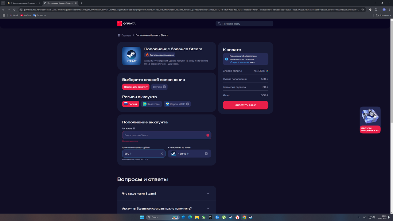Show hidden system tray icons chevron
This screenshot has height=221, width=393.
[x=358, y=217]
